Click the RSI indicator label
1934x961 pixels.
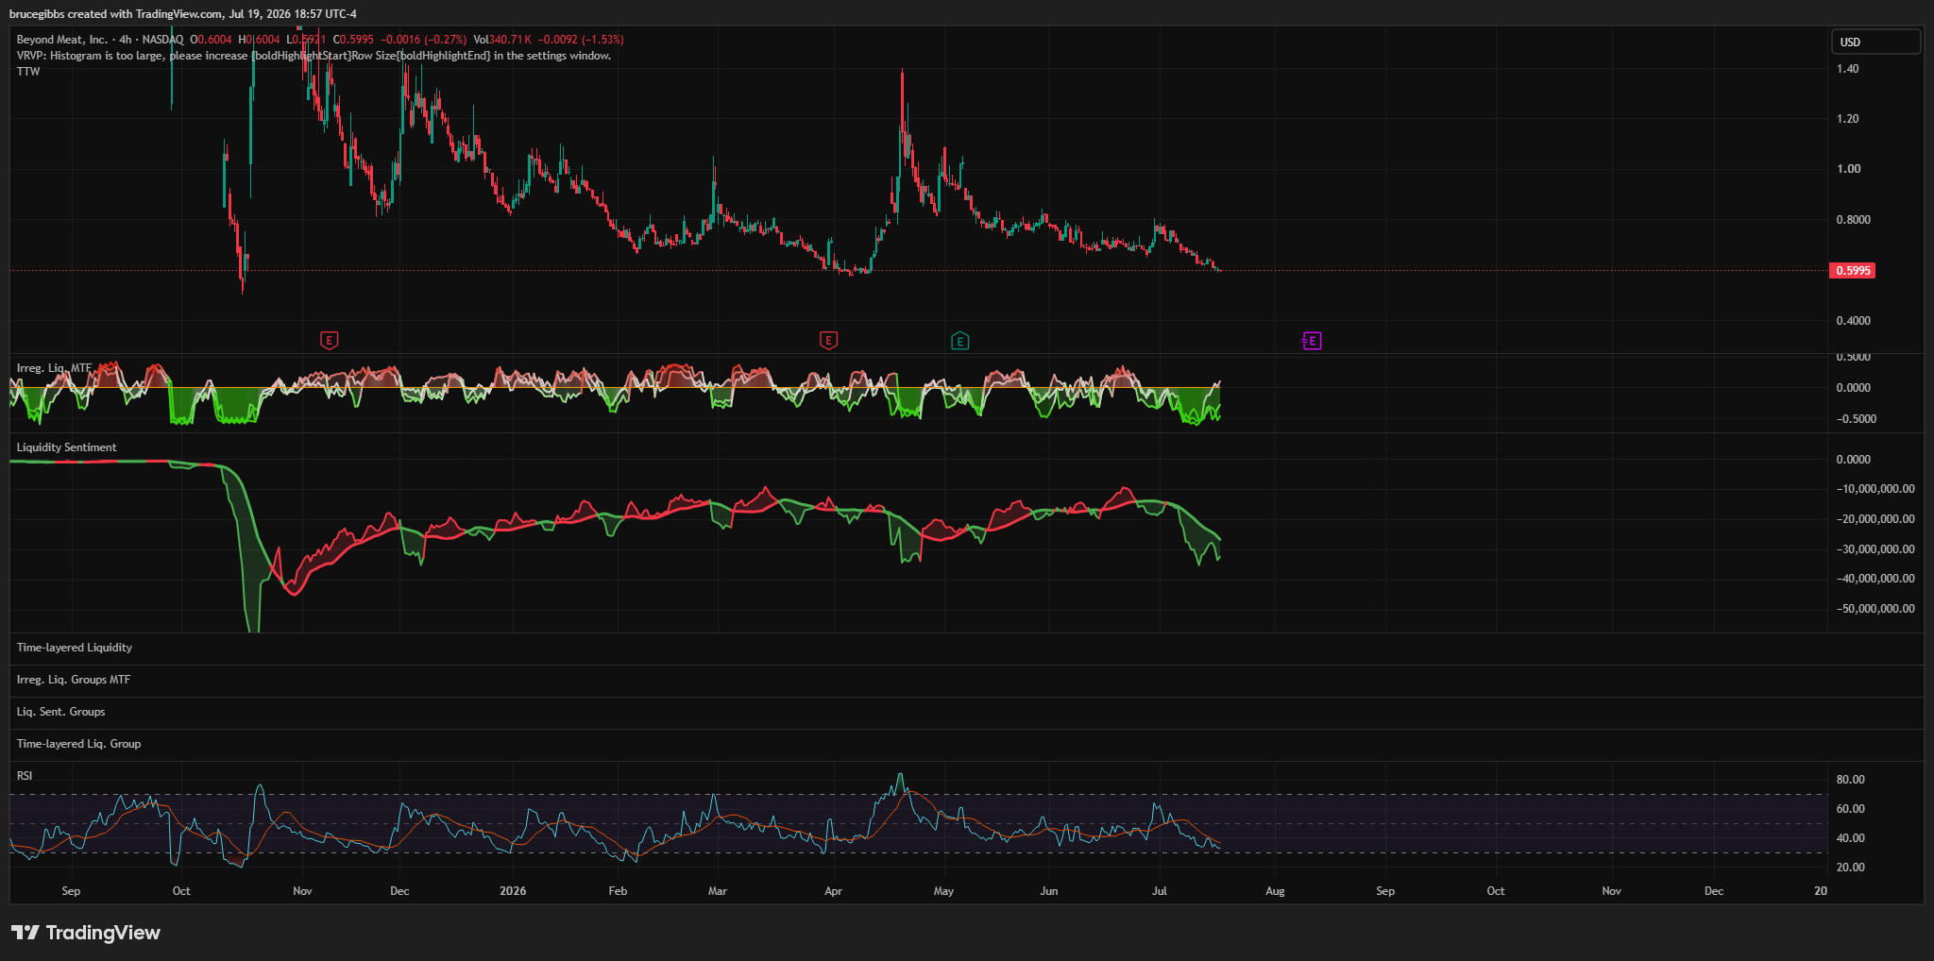[x=25, y=776]
